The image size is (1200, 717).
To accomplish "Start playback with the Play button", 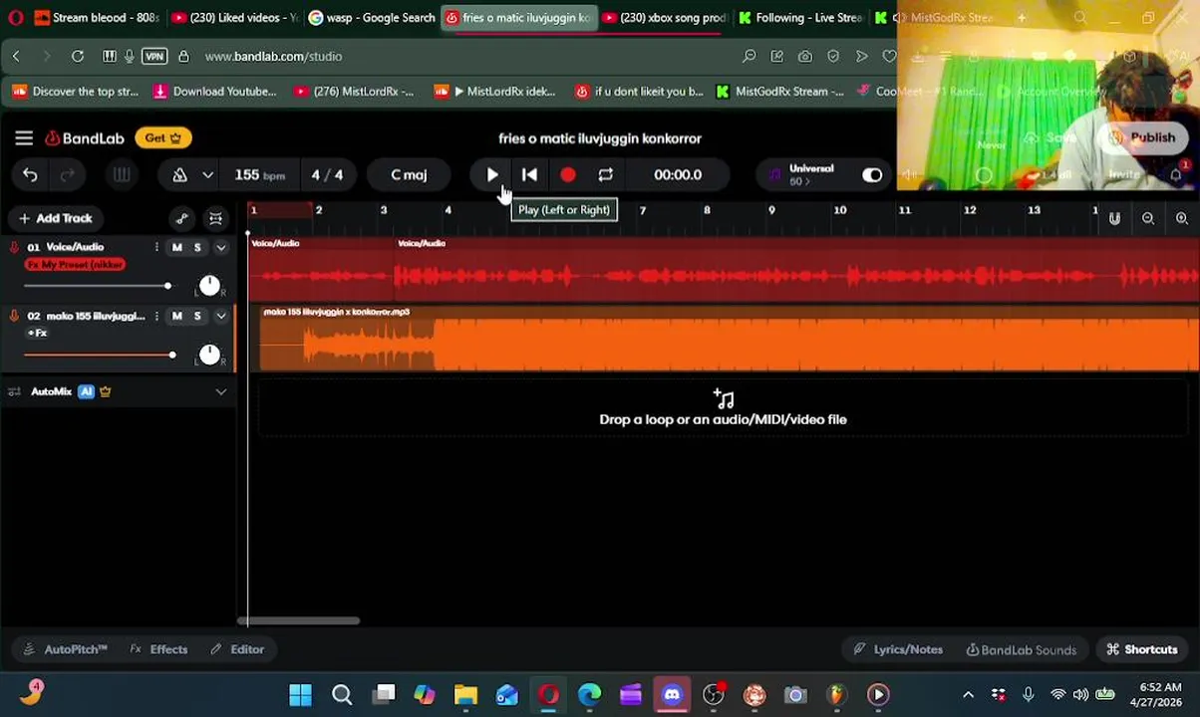I will [x=492, y=175].
